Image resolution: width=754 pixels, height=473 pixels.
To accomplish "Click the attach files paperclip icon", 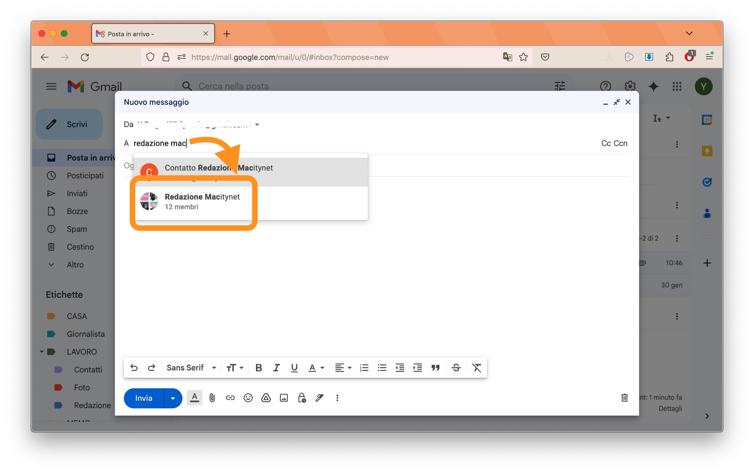I will [212, 398].
